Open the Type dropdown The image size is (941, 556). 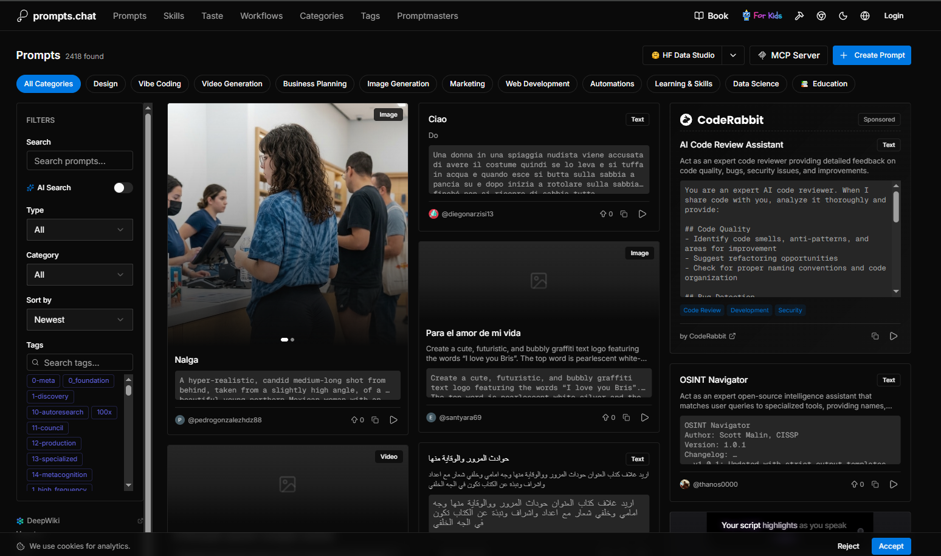[80, 230]
